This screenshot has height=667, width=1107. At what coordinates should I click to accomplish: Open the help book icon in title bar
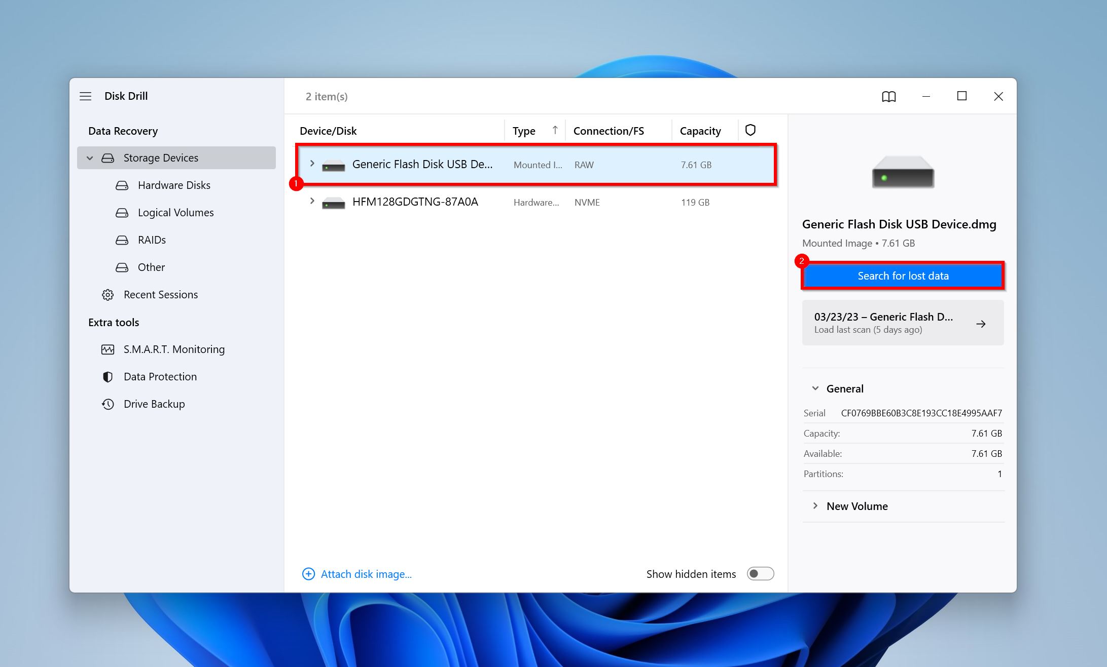[x=888, y=96]
